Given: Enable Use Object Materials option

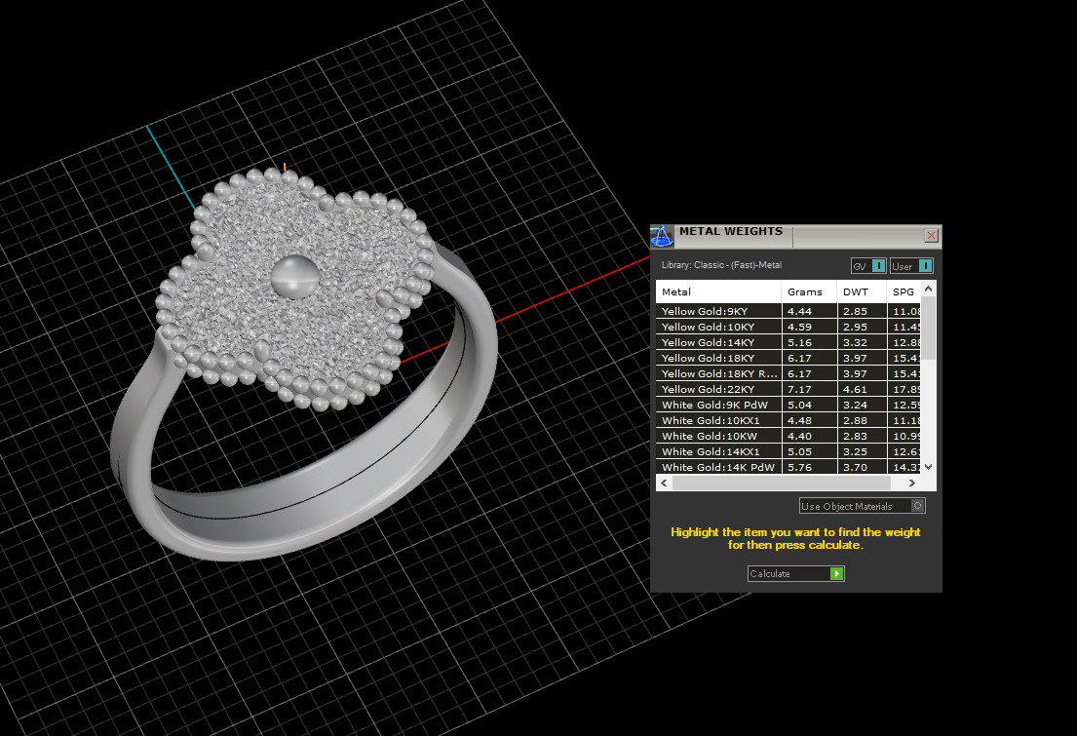Looking at the screenshot, I should [x=862, y=506].
